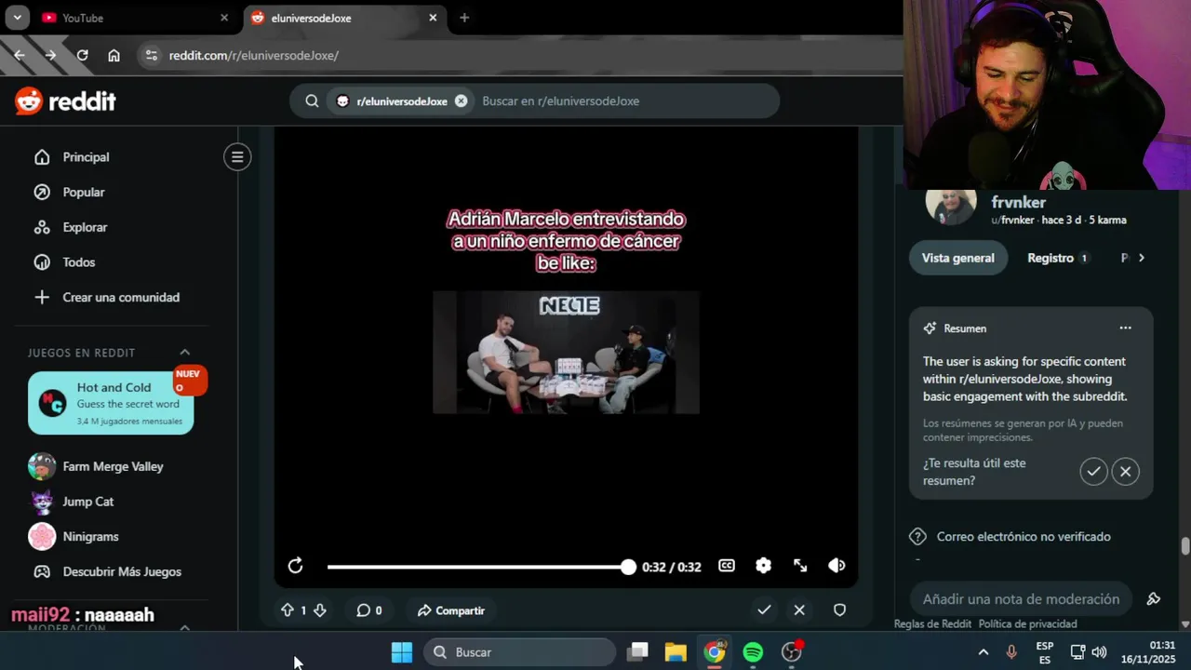Image resolution: width=1191 pixels, height=670 pixels.
Task: Close the YouTube browser tab
Action: tap(223, 18)
